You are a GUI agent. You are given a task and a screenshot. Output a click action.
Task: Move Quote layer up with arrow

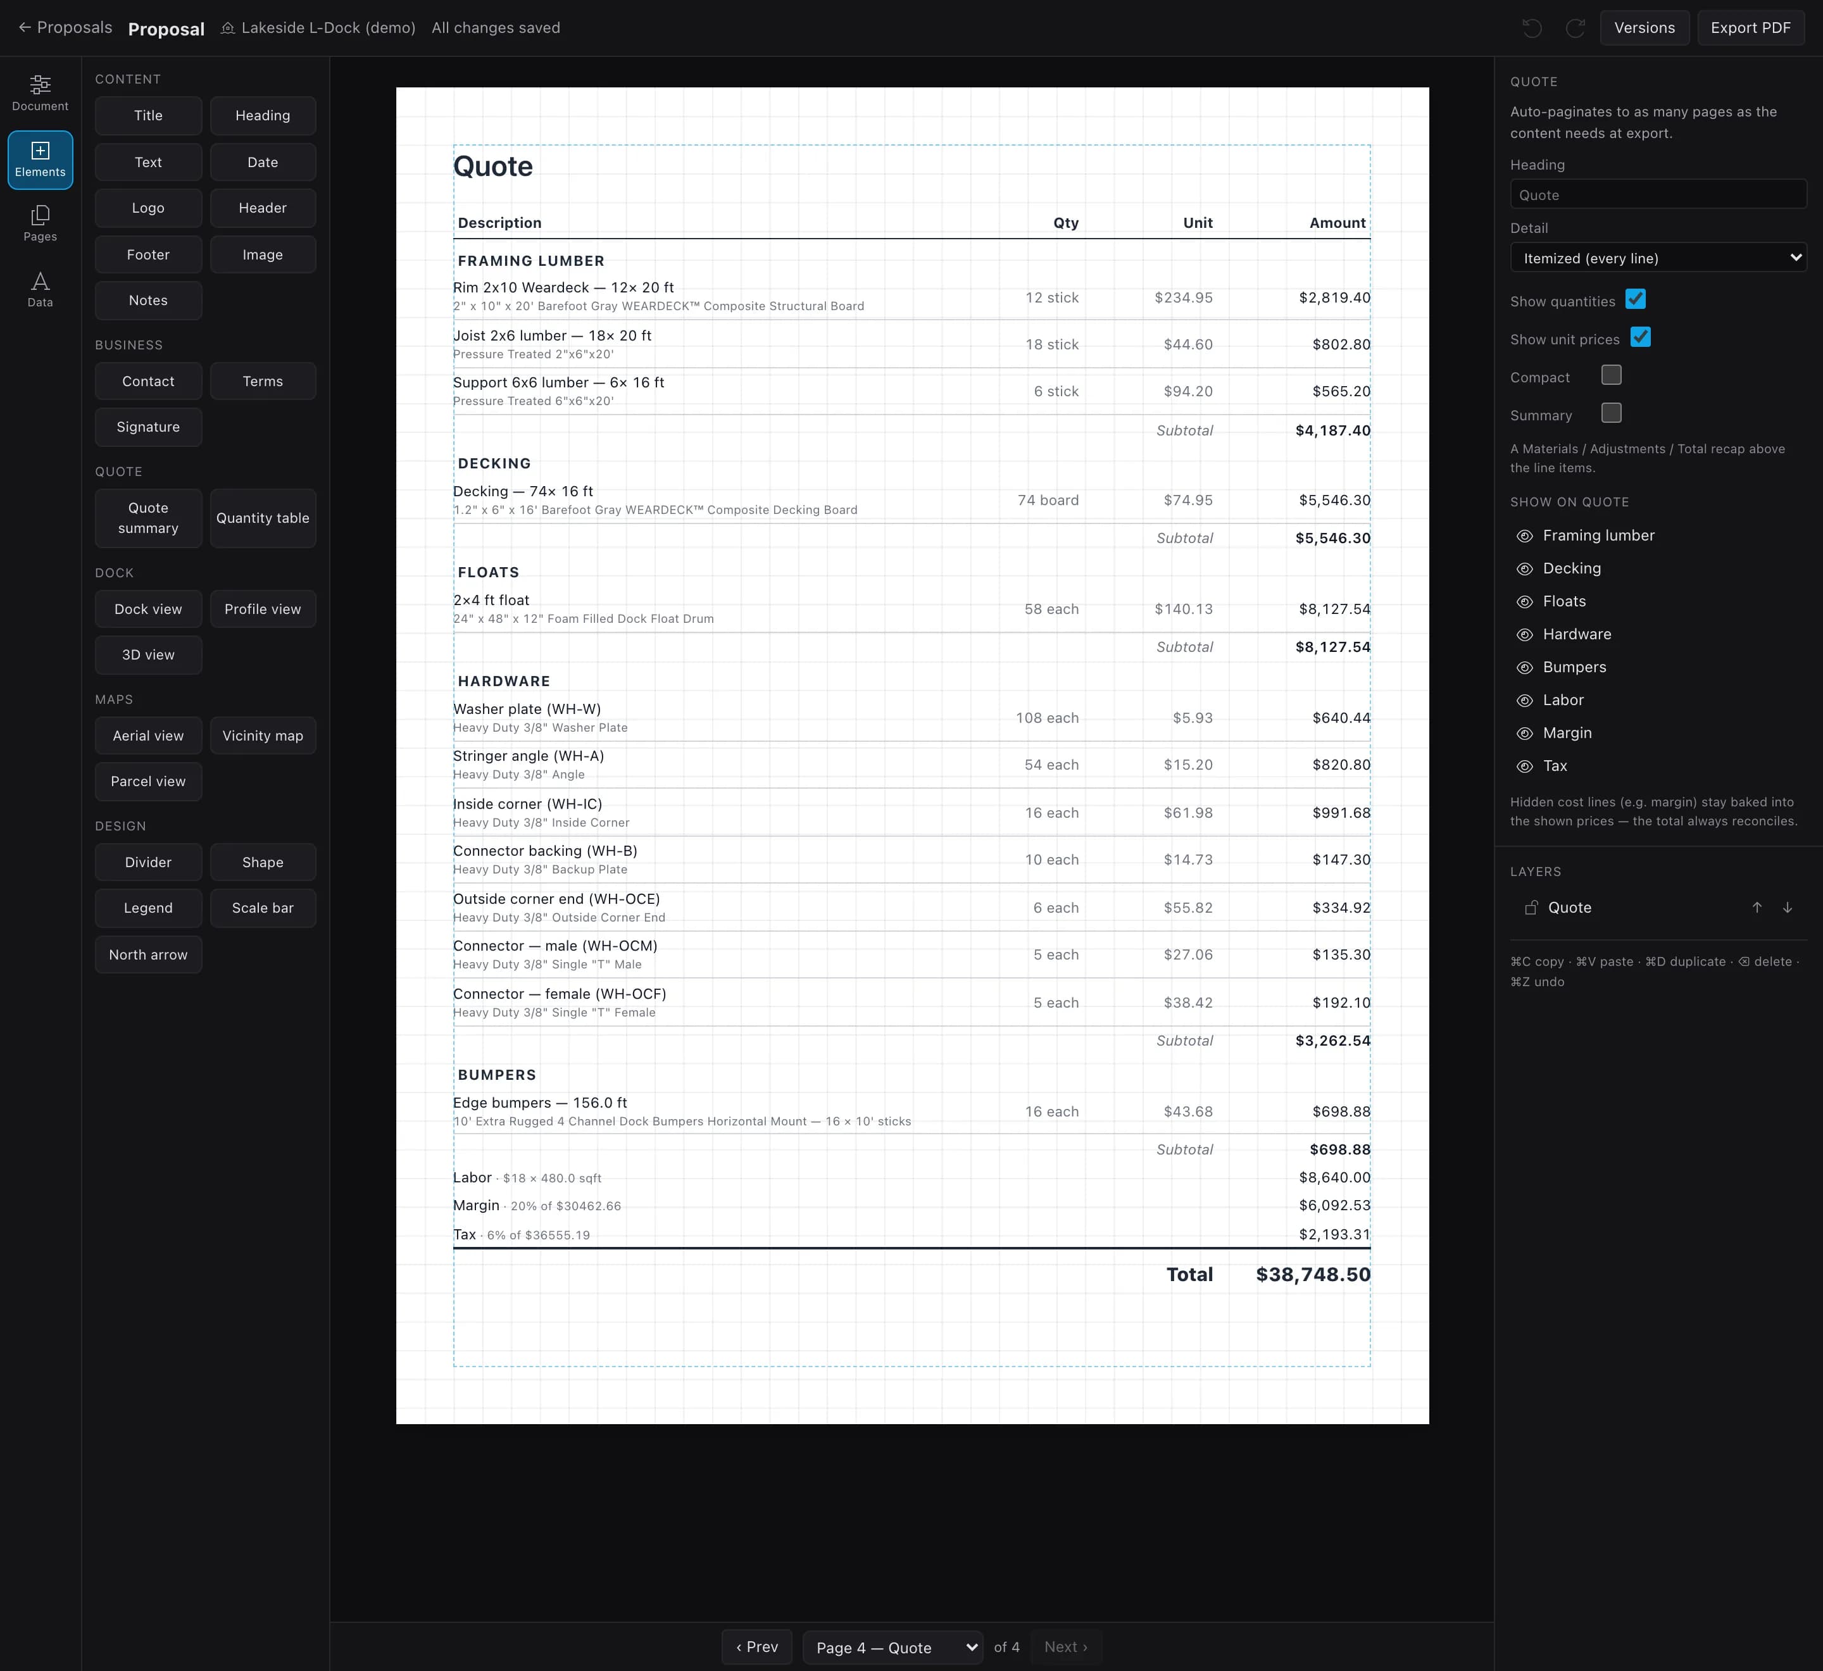pos(1757,908)
